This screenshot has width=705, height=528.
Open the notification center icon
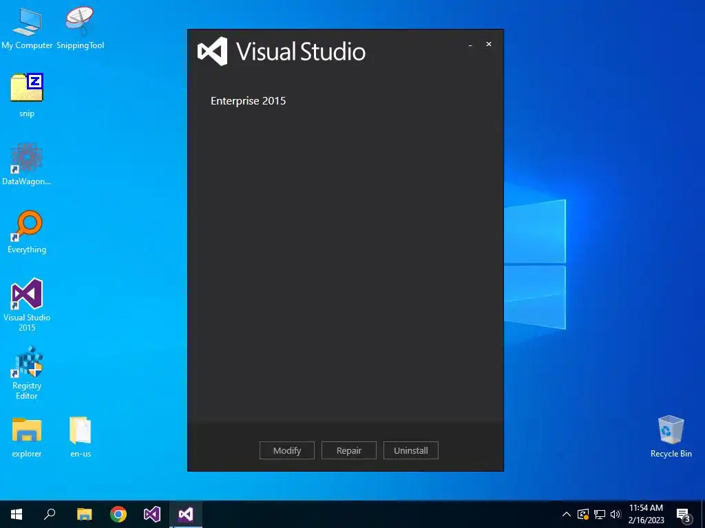click(684, 514)
